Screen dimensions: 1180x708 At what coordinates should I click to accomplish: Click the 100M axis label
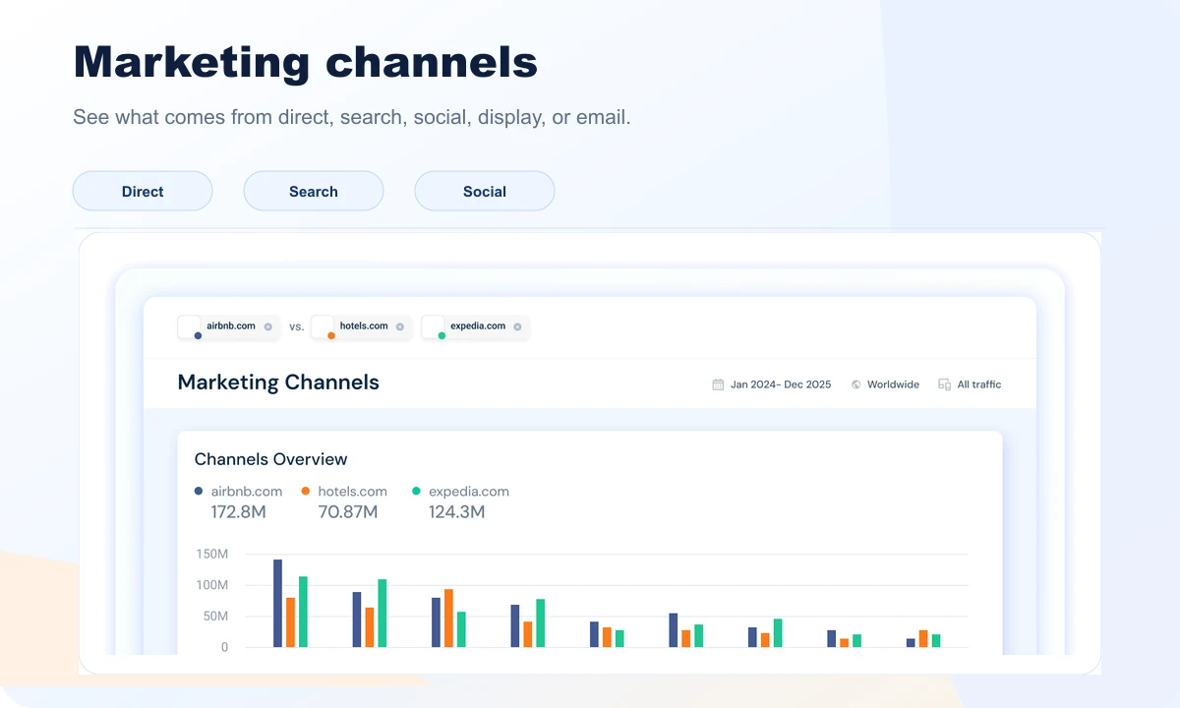[211, 585]
